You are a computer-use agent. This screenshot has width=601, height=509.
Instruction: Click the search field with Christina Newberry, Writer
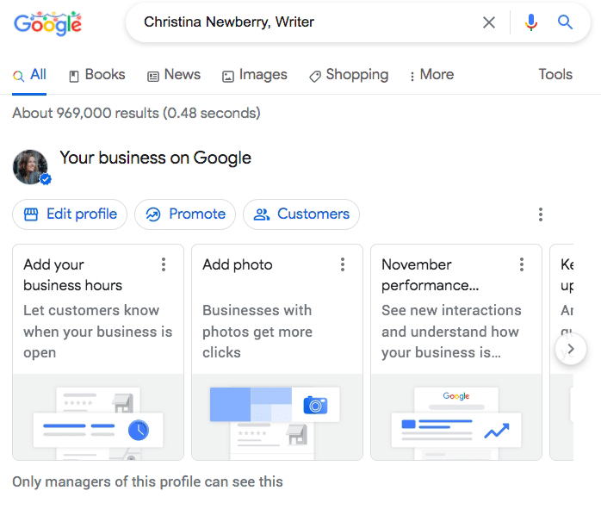[307, 22]
